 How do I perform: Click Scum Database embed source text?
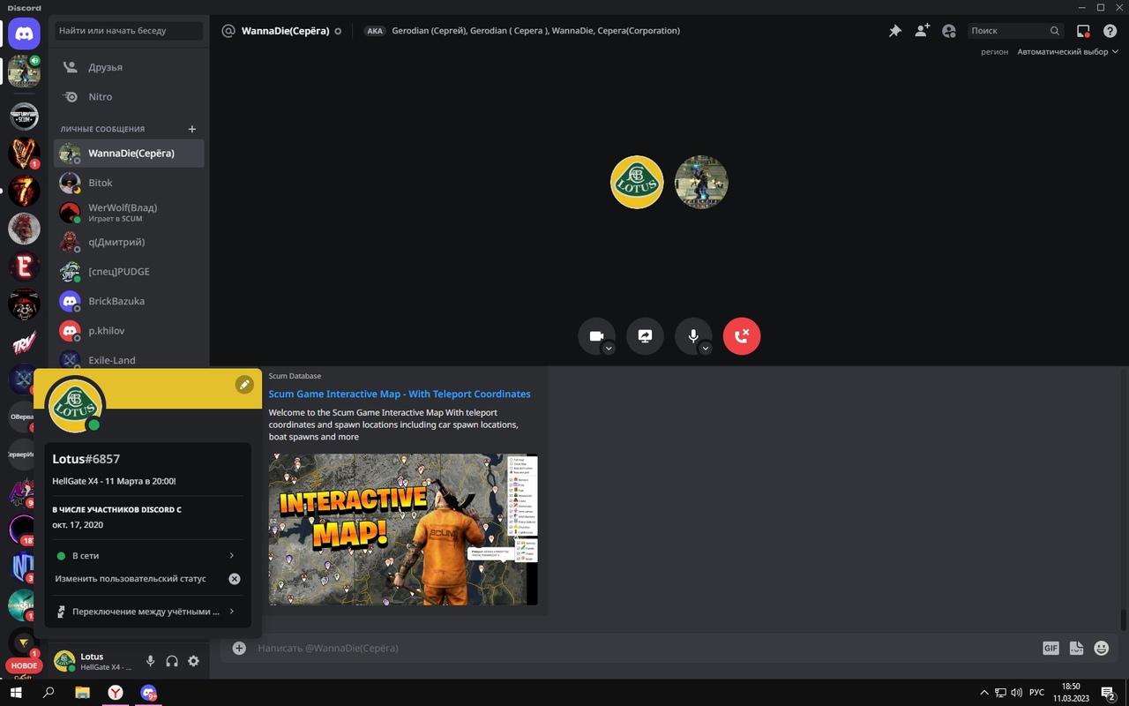(x=295, y=376)
